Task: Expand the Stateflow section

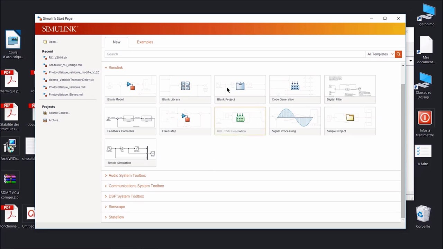Action: click(x=116, y=217)
